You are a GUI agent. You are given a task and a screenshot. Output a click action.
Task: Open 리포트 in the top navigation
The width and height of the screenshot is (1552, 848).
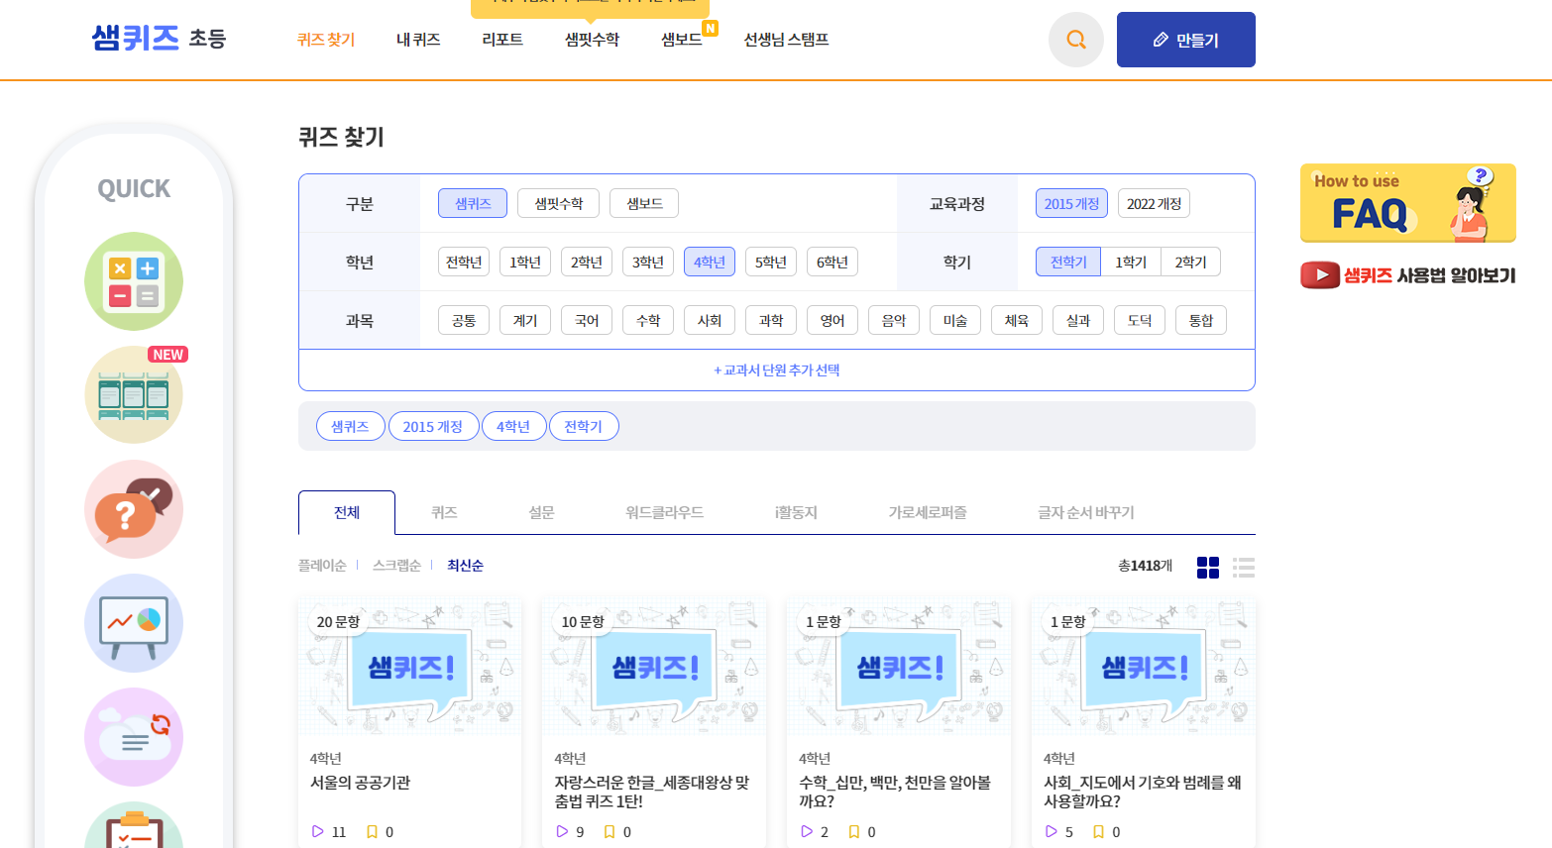point(501,40)
